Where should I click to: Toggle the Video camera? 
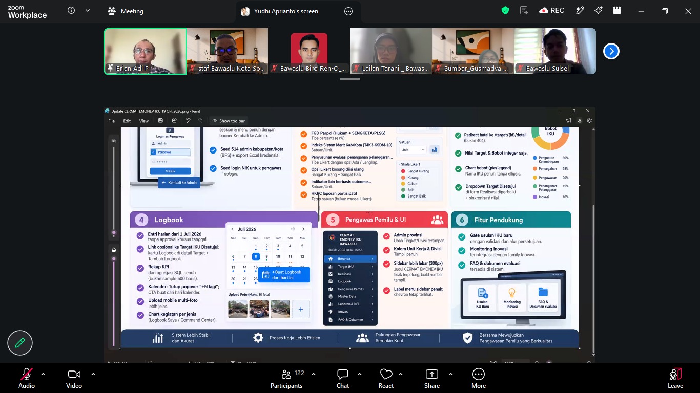point(74,379)
